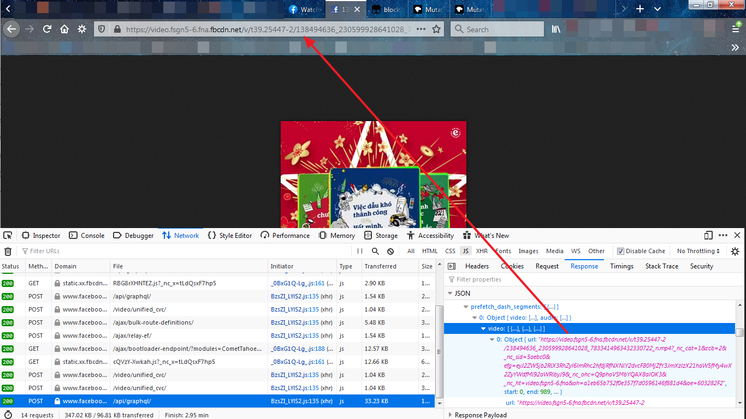Reload the current page
This screenshot has height=419, width=746.
point(47,29)
